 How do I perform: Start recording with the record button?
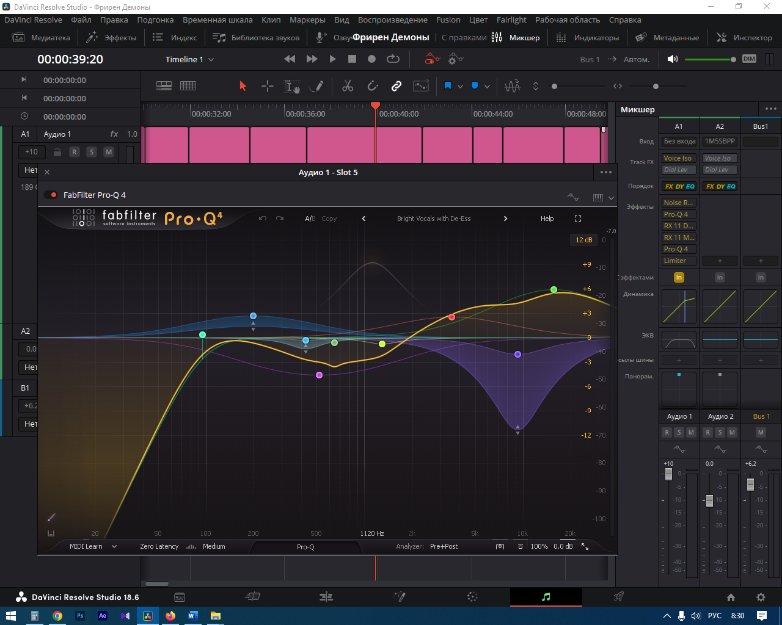point(371,59)
